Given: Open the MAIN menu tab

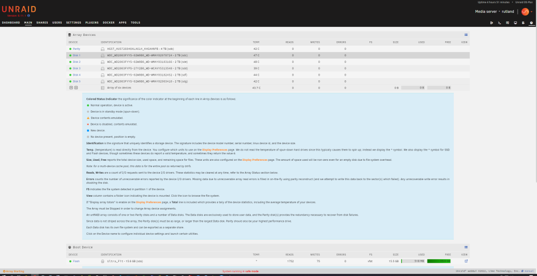Looking at the screenshot, I should pyautogui.click(x=28, y=23).
